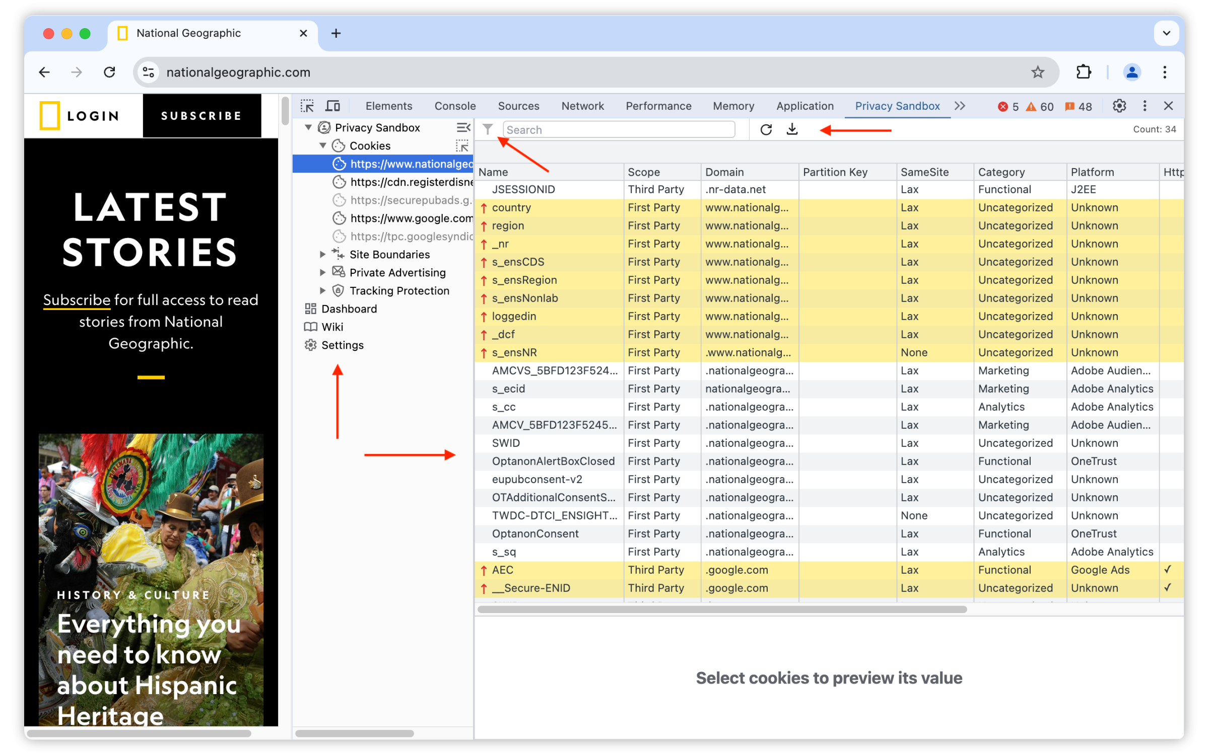Screen dimensions: 1209x755
Task: Click the inspect element picker icon
Action: pos(309,105)
